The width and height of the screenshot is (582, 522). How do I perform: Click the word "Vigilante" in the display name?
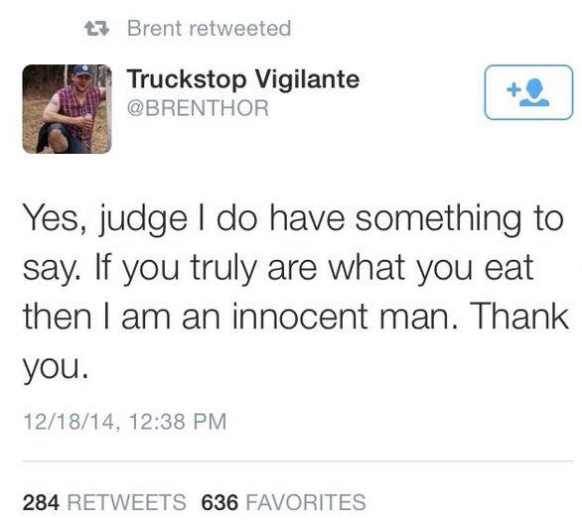[308, 80]
